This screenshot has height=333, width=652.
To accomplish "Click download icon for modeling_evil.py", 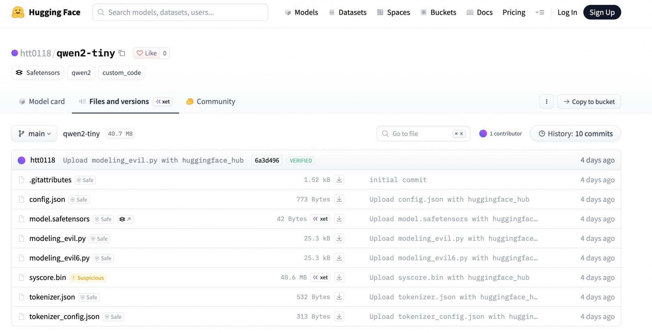I will [x=339, y=238].
